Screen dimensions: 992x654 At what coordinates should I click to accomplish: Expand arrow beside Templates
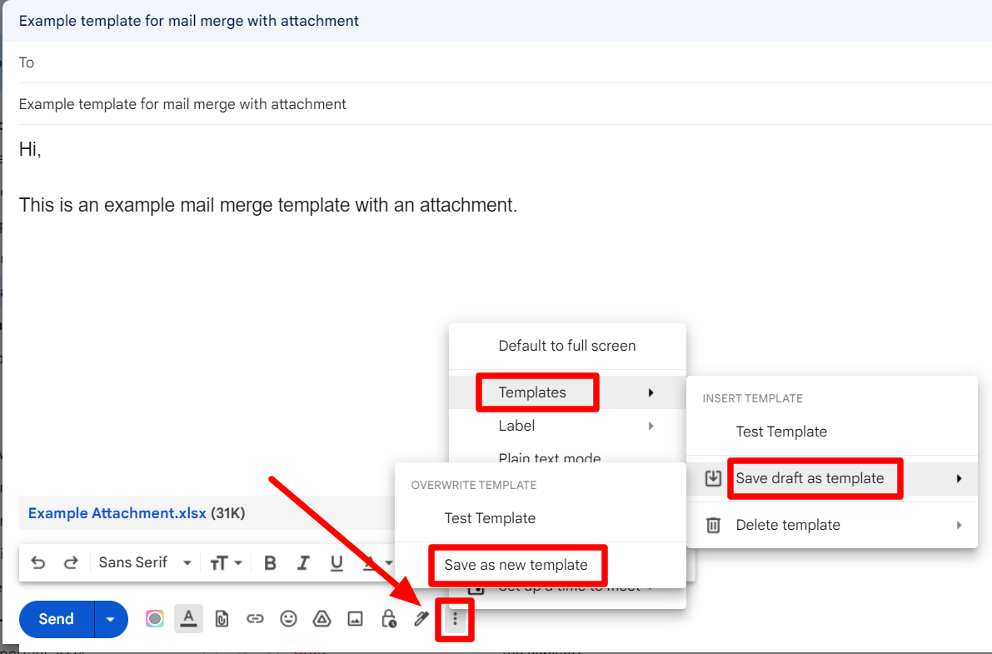[651, 392]
